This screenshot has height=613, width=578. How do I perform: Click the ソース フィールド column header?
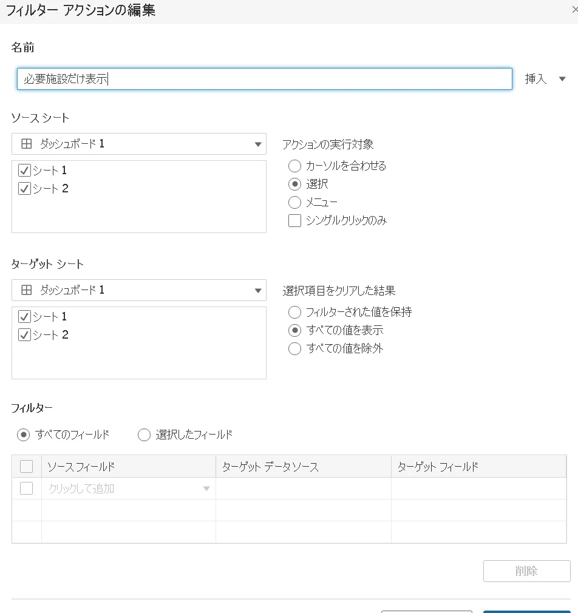pyautogui.click(x=129, y=466)
